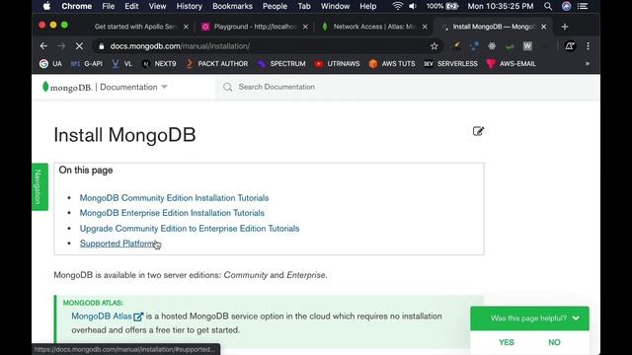Click the user account icon in menu bar

coord(566,6)
